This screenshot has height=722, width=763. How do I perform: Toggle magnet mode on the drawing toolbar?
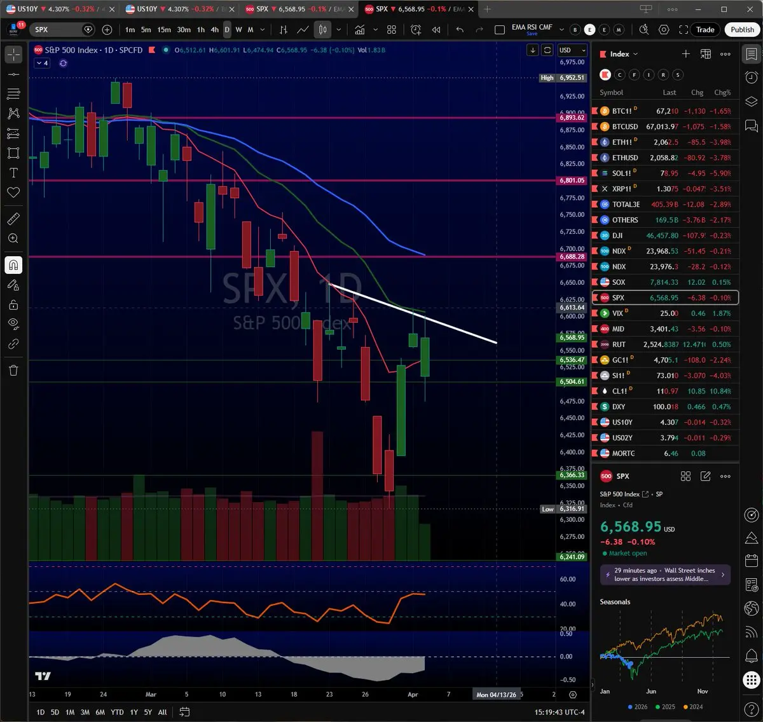(13, 265)
